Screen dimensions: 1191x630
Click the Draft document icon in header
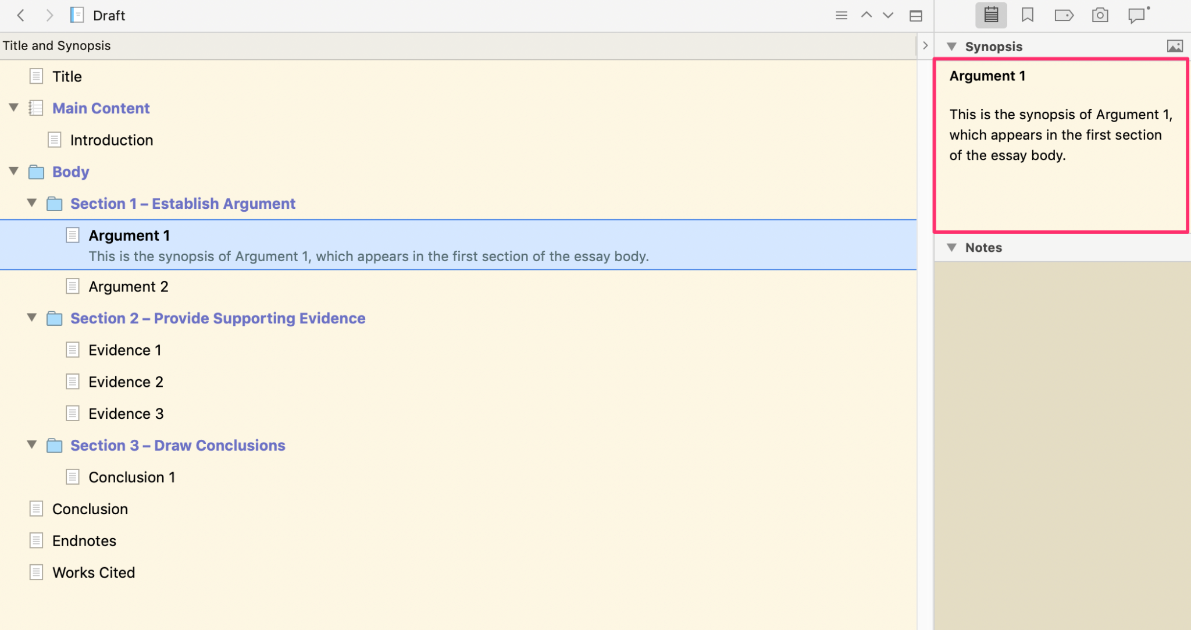click(77, 15)
